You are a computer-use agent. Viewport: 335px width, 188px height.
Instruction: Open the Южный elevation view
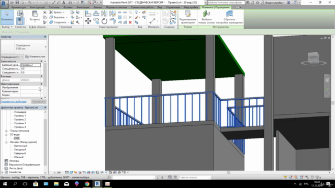click(19, 157)
